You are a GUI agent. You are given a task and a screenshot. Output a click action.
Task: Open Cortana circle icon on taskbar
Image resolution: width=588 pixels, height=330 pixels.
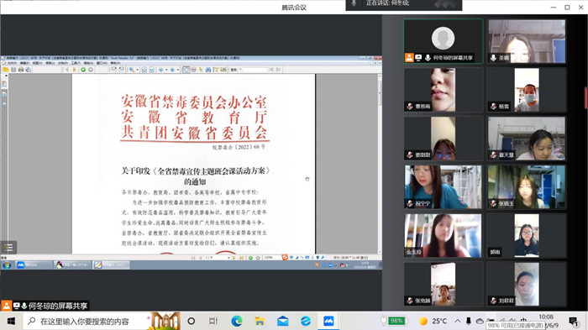tap(192, 321)
